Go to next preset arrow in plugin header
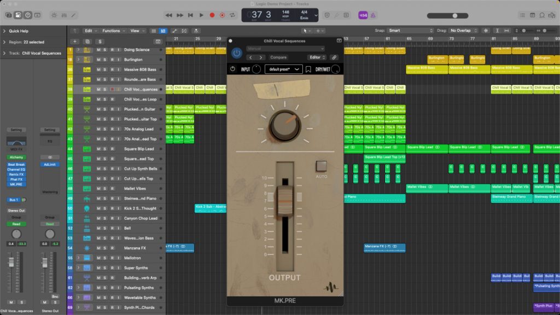The height and width of the screenshot is (315, 560). (x=261, y=57)
